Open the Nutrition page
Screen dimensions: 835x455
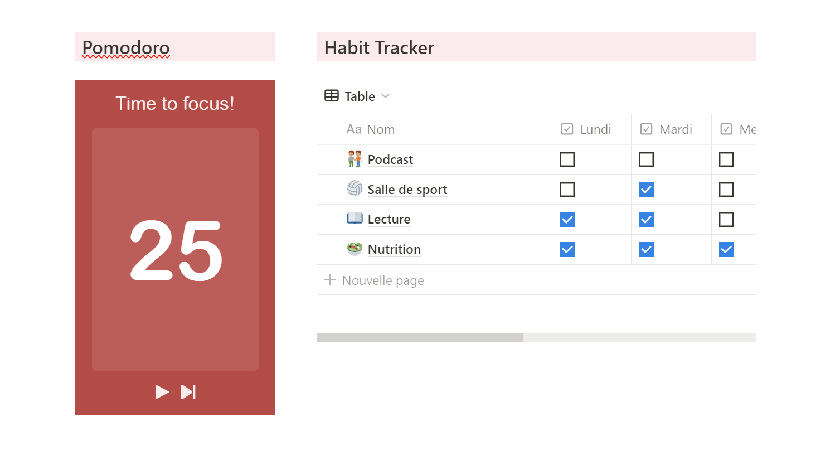394,250
